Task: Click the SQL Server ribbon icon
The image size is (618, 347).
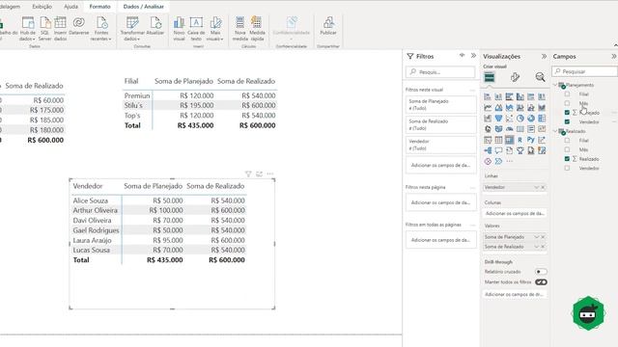Action: (45, 29)
